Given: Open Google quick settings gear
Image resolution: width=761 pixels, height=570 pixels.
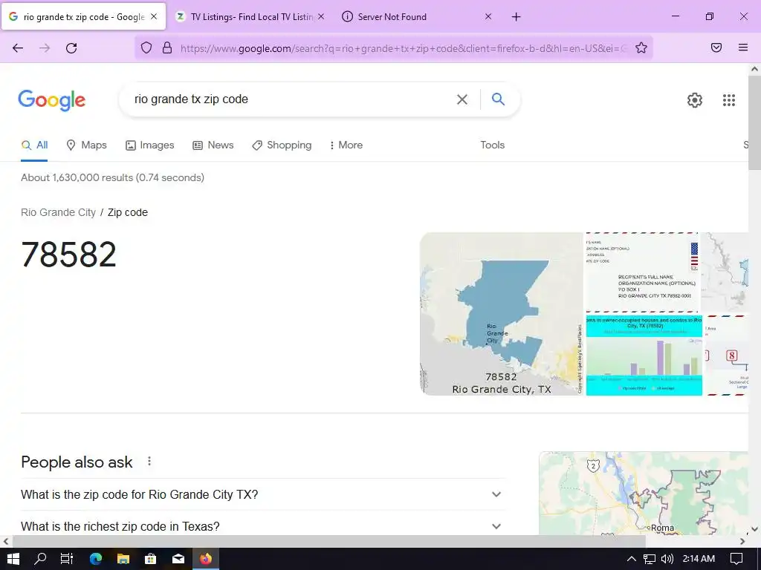Looking at the screenshot, I should [695, 100].
